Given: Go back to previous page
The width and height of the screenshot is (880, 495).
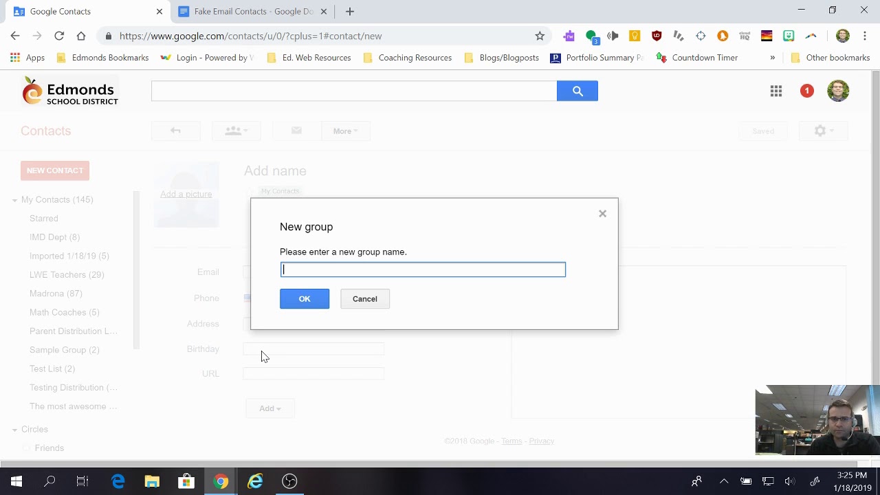Looking at the screenshot, I should [15, 36].
